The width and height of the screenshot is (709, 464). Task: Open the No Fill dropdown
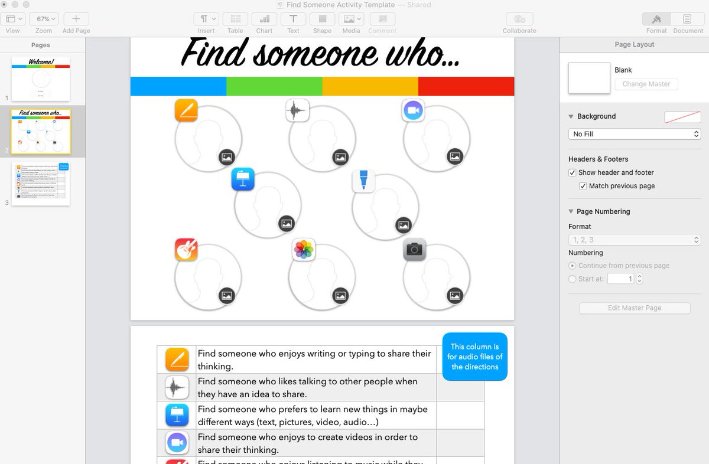pos(635,134)
